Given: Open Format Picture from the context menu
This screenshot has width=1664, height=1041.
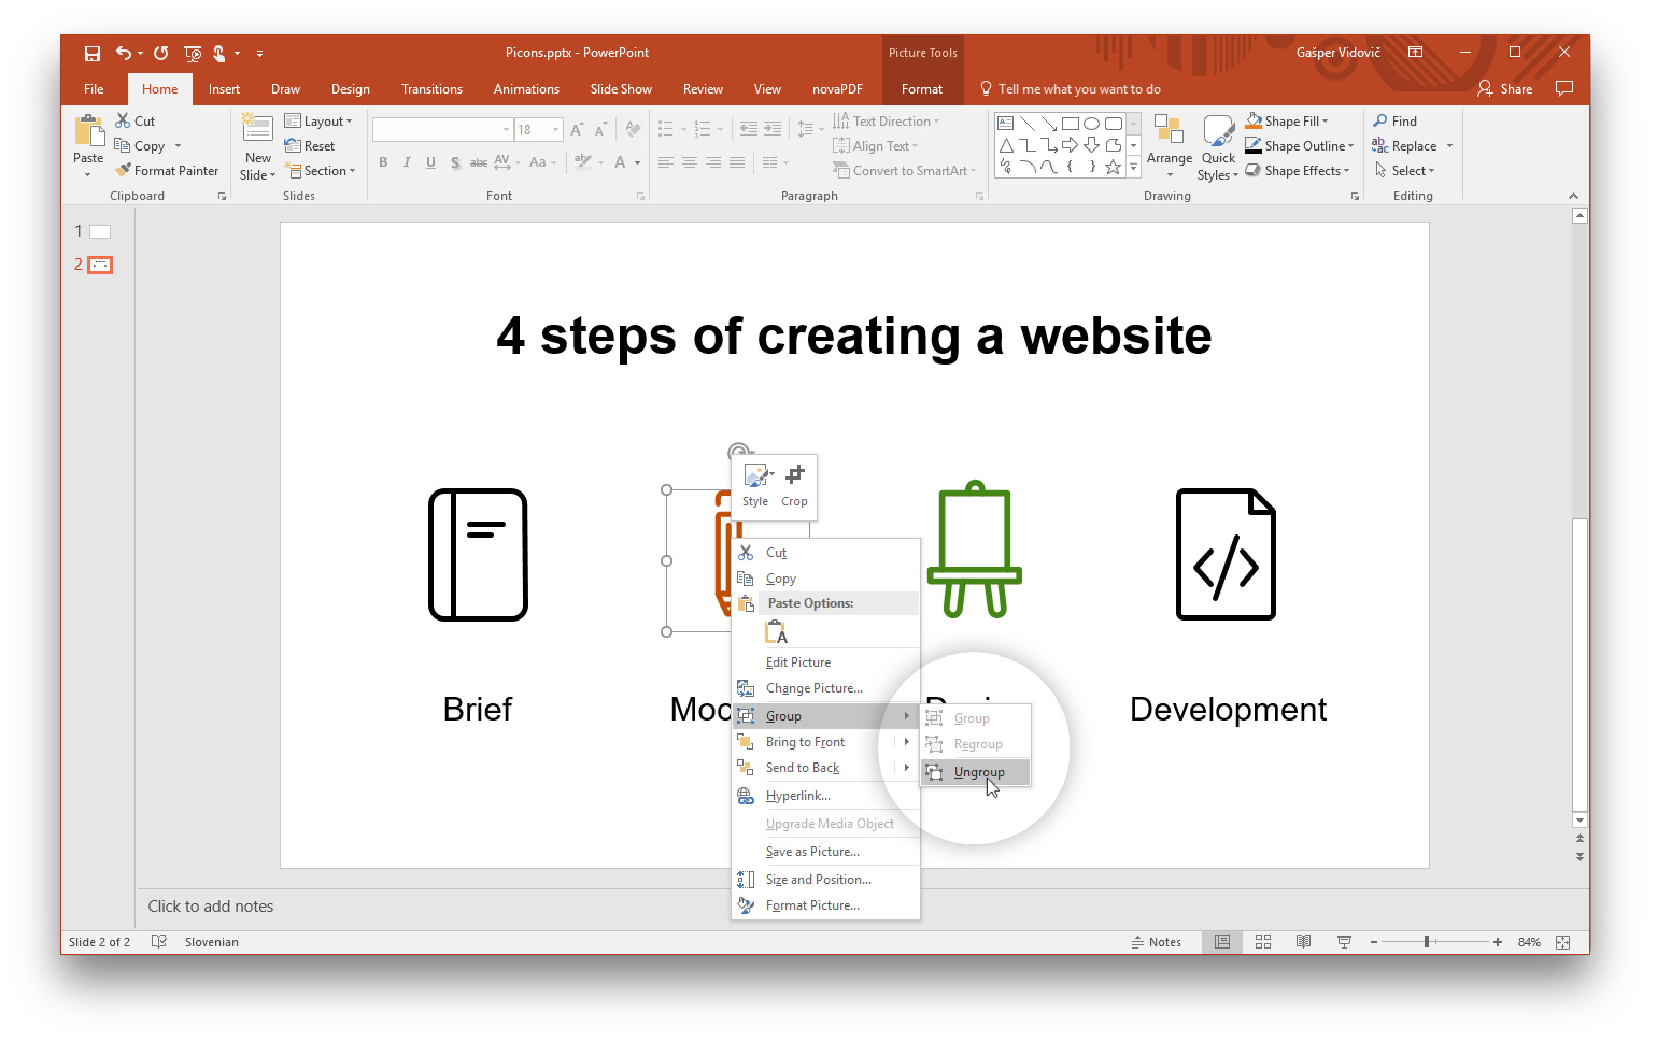Looking at the screenshot, I should point(814,905).
